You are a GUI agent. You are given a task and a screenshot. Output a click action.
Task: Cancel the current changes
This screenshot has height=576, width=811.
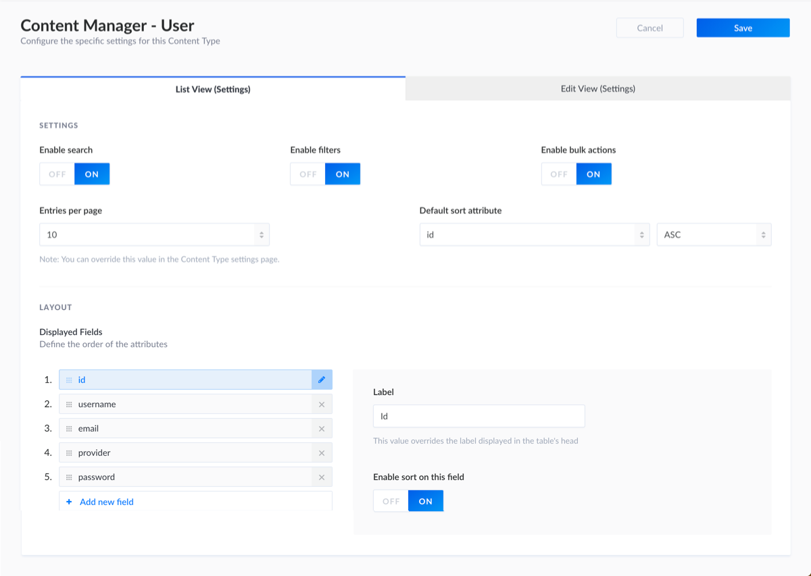click(x=649, y=28)
